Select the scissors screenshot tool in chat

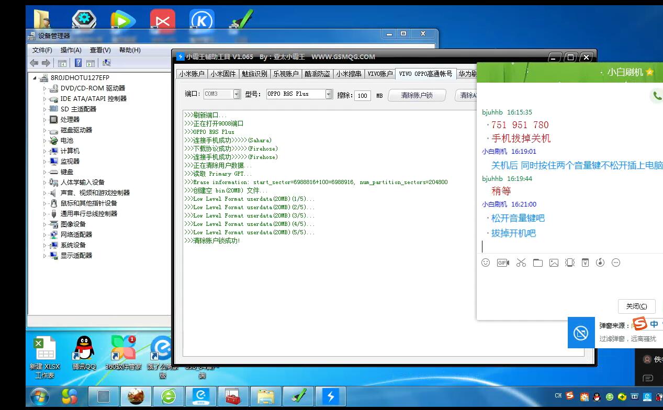521,263
